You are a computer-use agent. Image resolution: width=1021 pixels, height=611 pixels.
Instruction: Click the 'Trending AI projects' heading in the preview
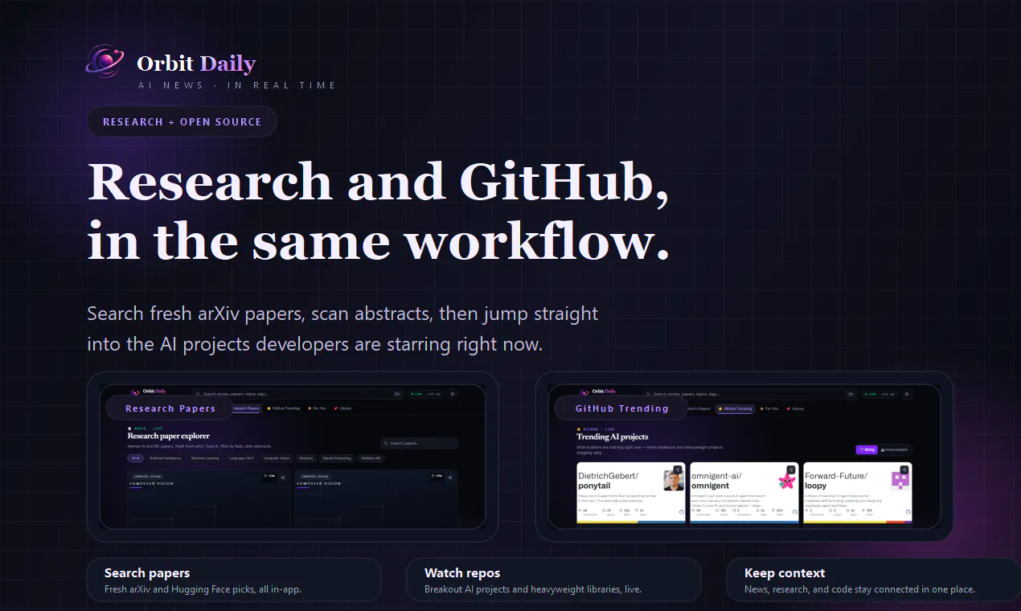click(x=613, y=437)
